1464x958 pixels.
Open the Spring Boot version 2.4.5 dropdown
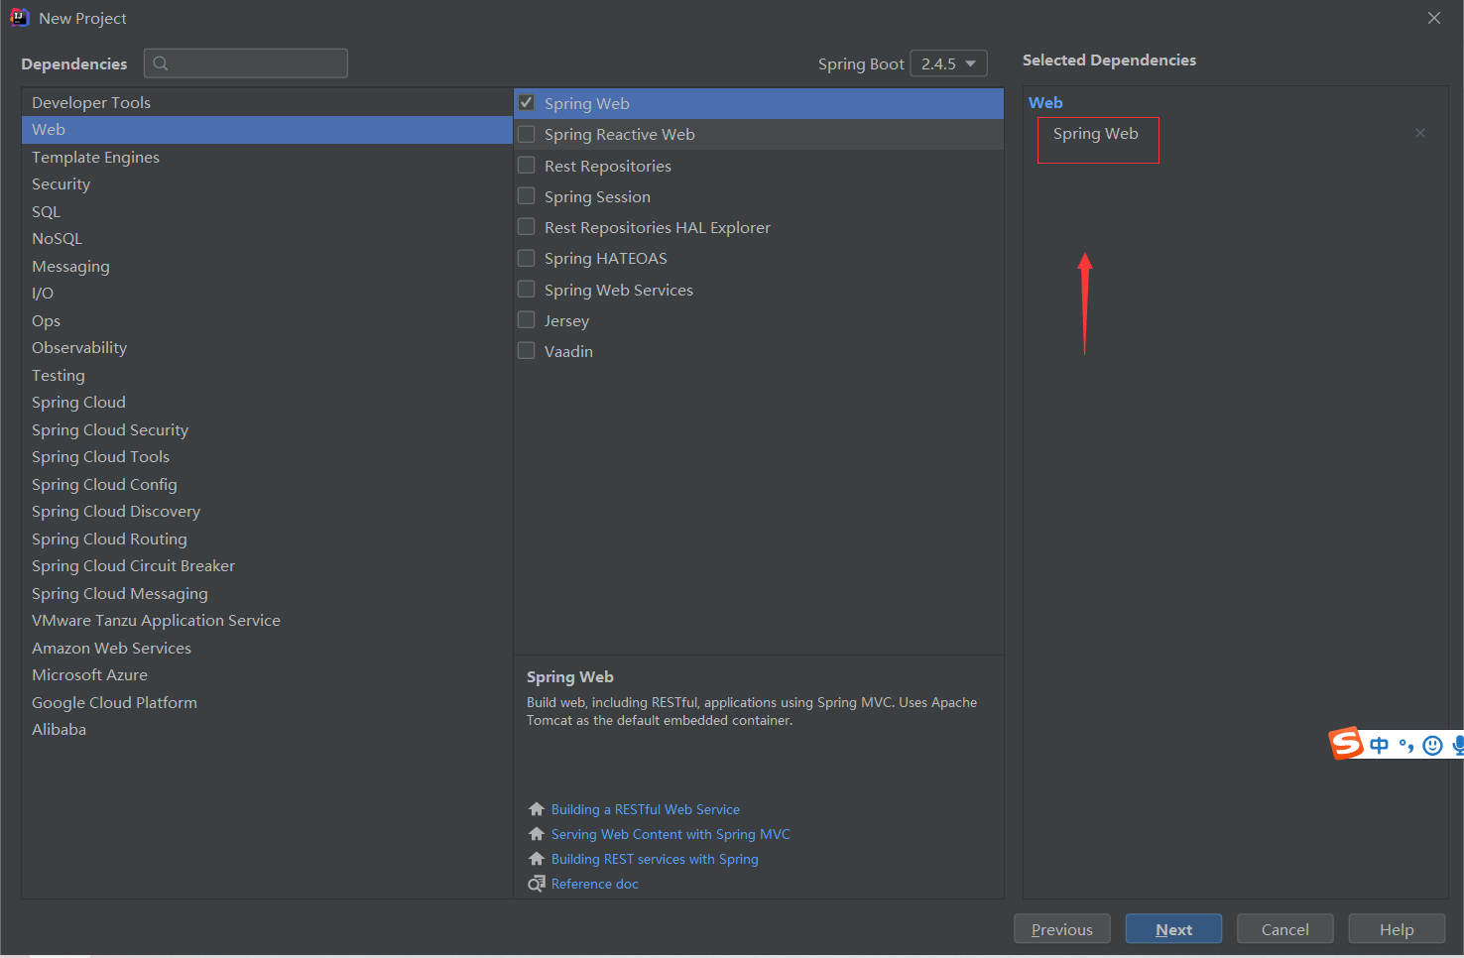click(948, 63)
